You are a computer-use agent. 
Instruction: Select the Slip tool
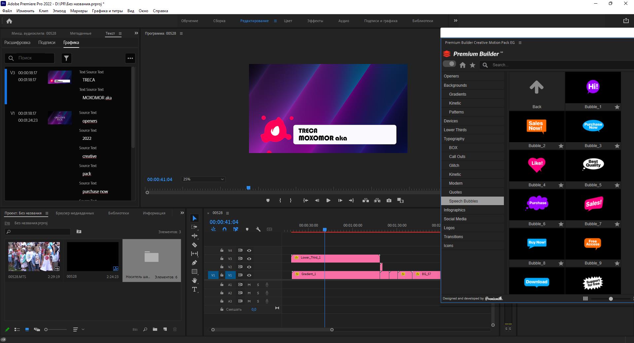(194, 254)
